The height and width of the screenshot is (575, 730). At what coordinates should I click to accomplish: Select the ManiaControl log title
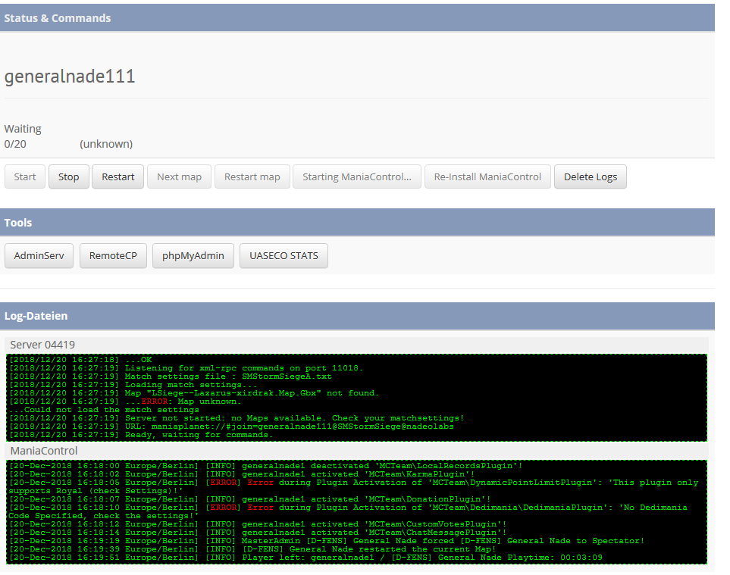pyautogui.click(x=44, y=451)
